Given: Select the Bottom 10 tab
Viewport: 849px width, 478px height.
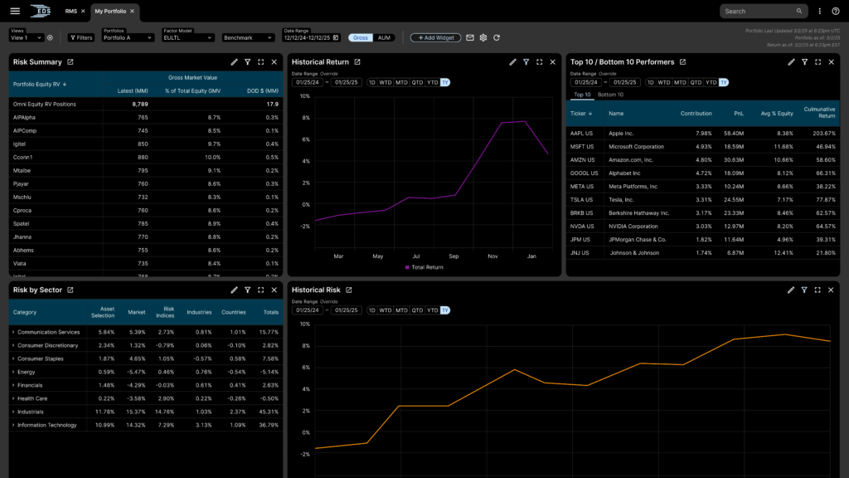Looking at the screenshot, I should (x=610, y=95).
